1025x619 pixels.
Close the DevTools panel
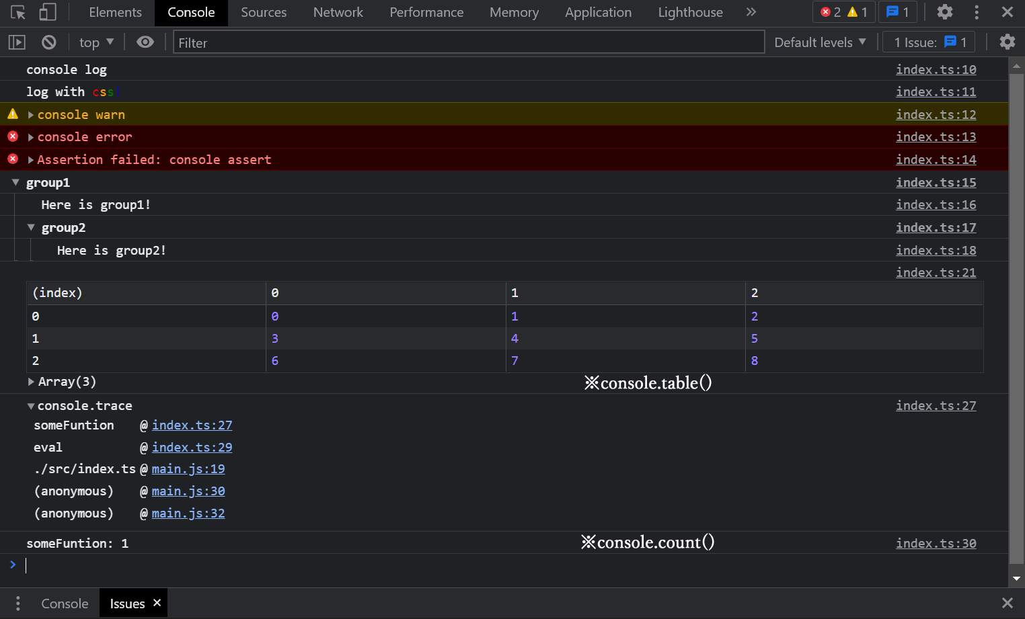1008,12
